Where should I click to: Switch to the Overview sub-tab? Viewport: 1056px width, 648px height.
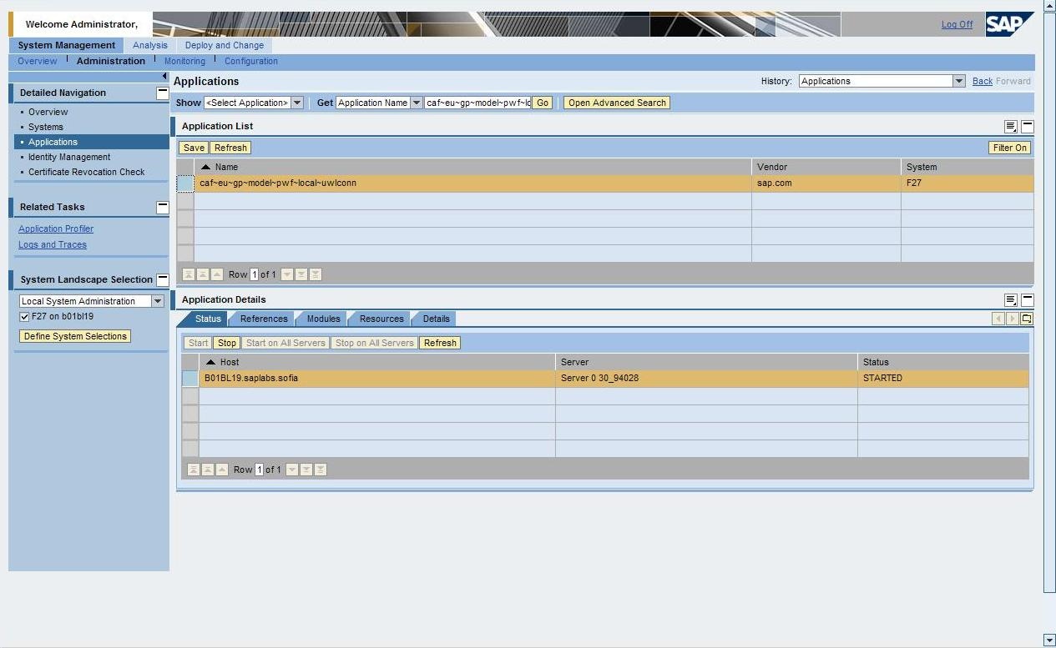tap(38, 61)
